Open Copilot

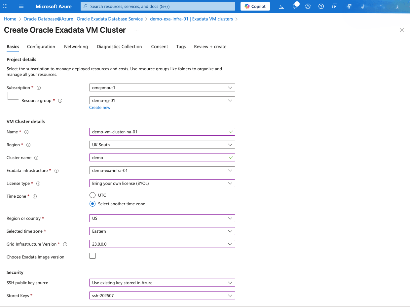tap(255, 6)
